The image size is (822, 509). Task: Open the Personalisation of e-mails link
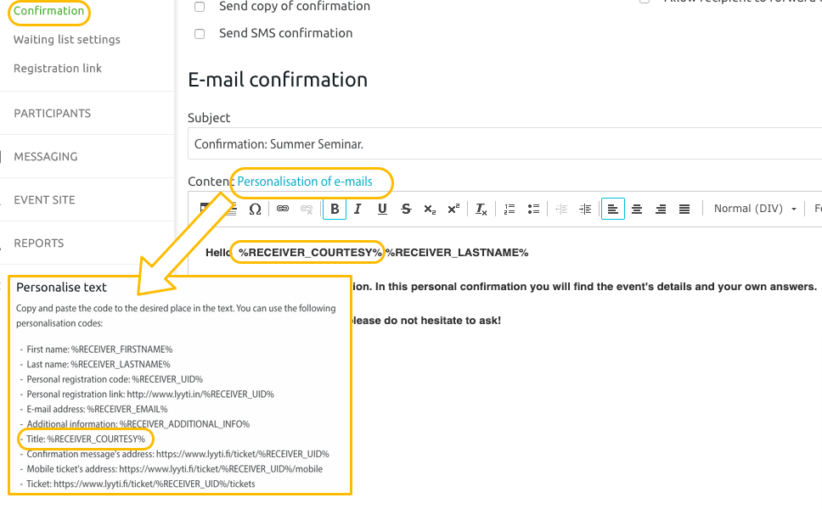click(x=305, y=182)
